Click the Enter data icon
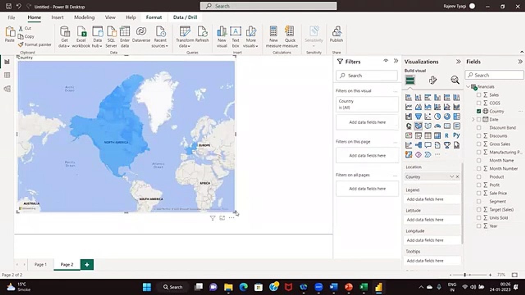 (x=125, y=32)
